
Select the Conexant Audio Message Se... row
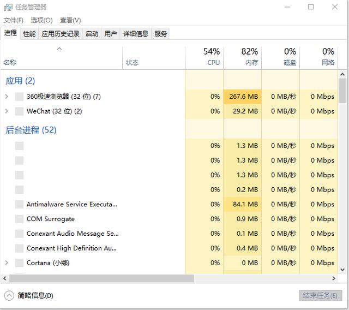tap(169, 234)
